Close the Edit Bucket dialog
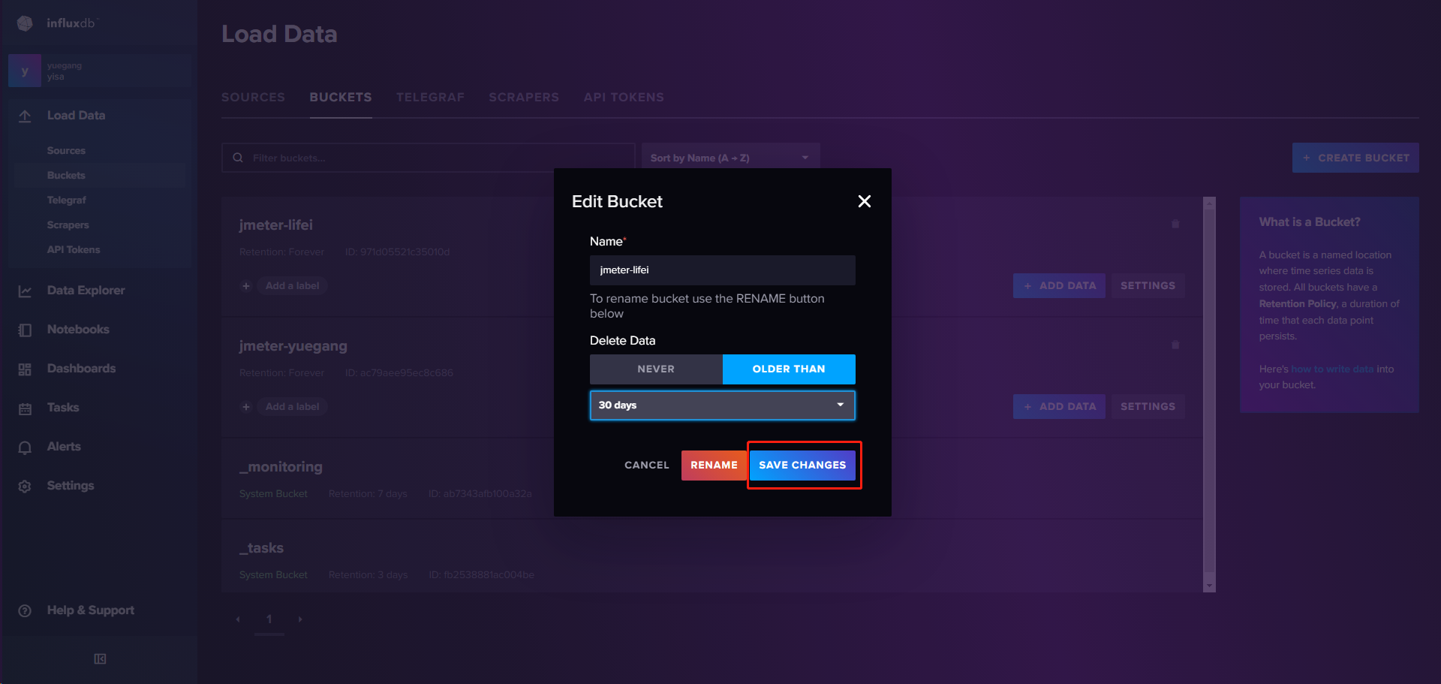 [x=865, y=201]
